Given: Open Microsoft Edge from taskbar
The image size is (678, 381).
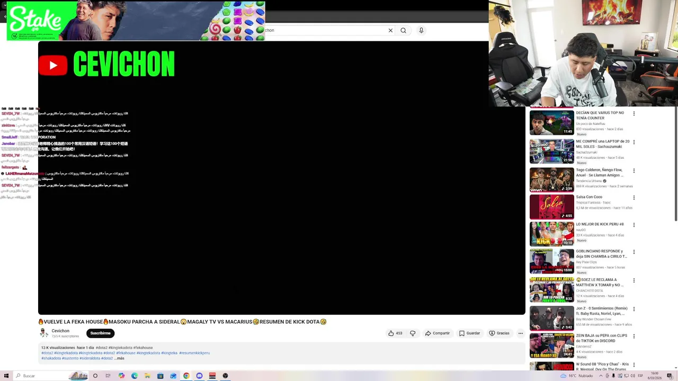Looking at the screenshot, I should (135, 376).
